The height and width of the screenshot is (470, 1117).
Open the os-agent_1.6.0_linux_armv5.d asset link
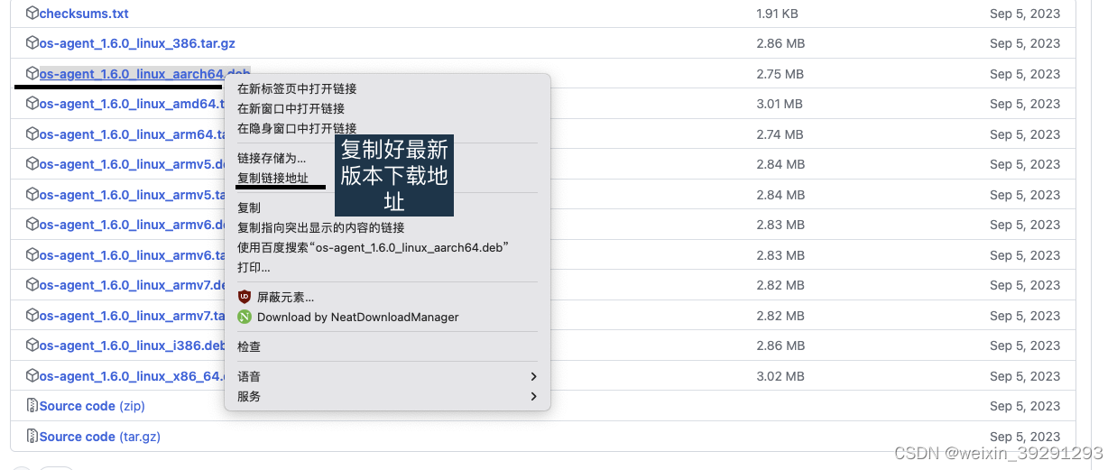[132, 164]
